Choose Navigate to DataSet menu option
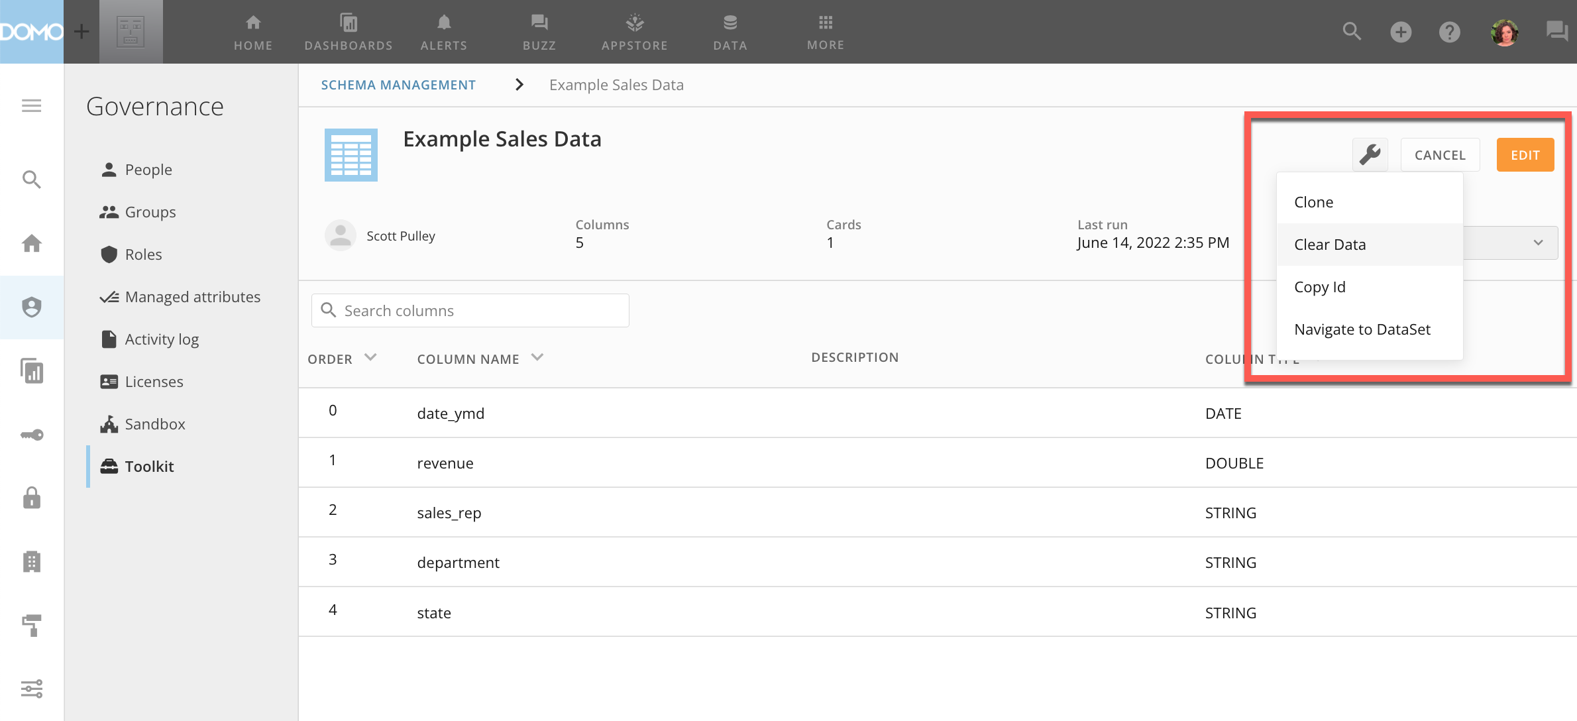This screenshot has height=721, width=1577. (1362, 329)
